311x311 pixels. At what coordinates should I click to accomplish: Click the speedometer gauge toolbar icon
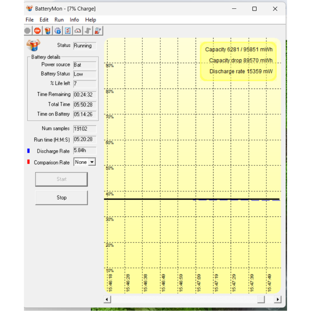click(x=78, y=31)
